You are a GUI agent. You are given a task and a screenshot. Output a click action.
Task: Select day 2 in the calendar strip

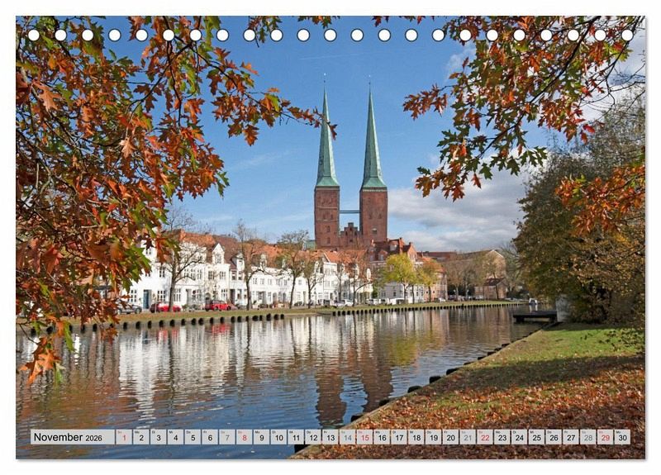[141, 437]
